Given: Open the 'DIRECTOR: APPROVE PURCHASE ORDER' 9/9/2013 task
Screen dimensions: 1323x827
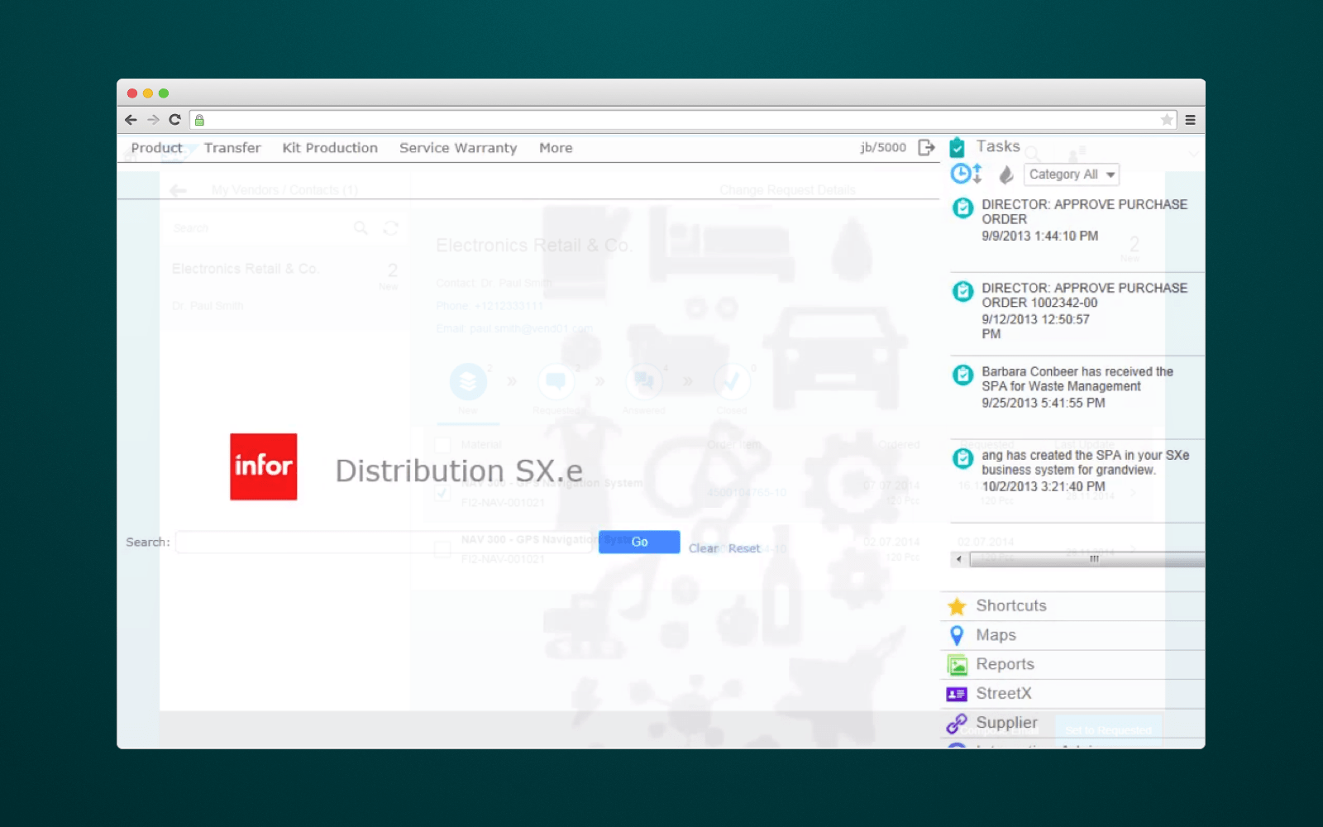Looking at the screenshot, I should 1084,220.
